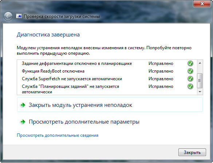This screenshot has width=213, height=163.
Task: Click green arrow next to Закрыть модуль
Action: [x=23, y=105]
